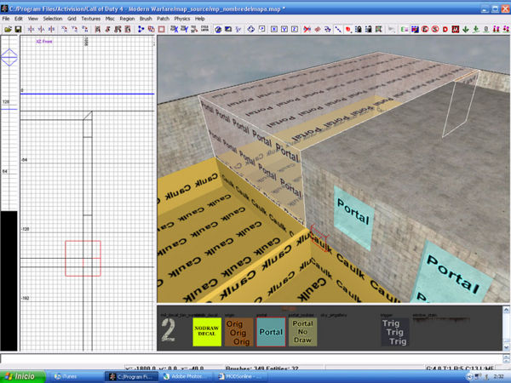Click the Cycle Layer toolbar icon
The image size is (511, 383).
(x=204, y=29)
